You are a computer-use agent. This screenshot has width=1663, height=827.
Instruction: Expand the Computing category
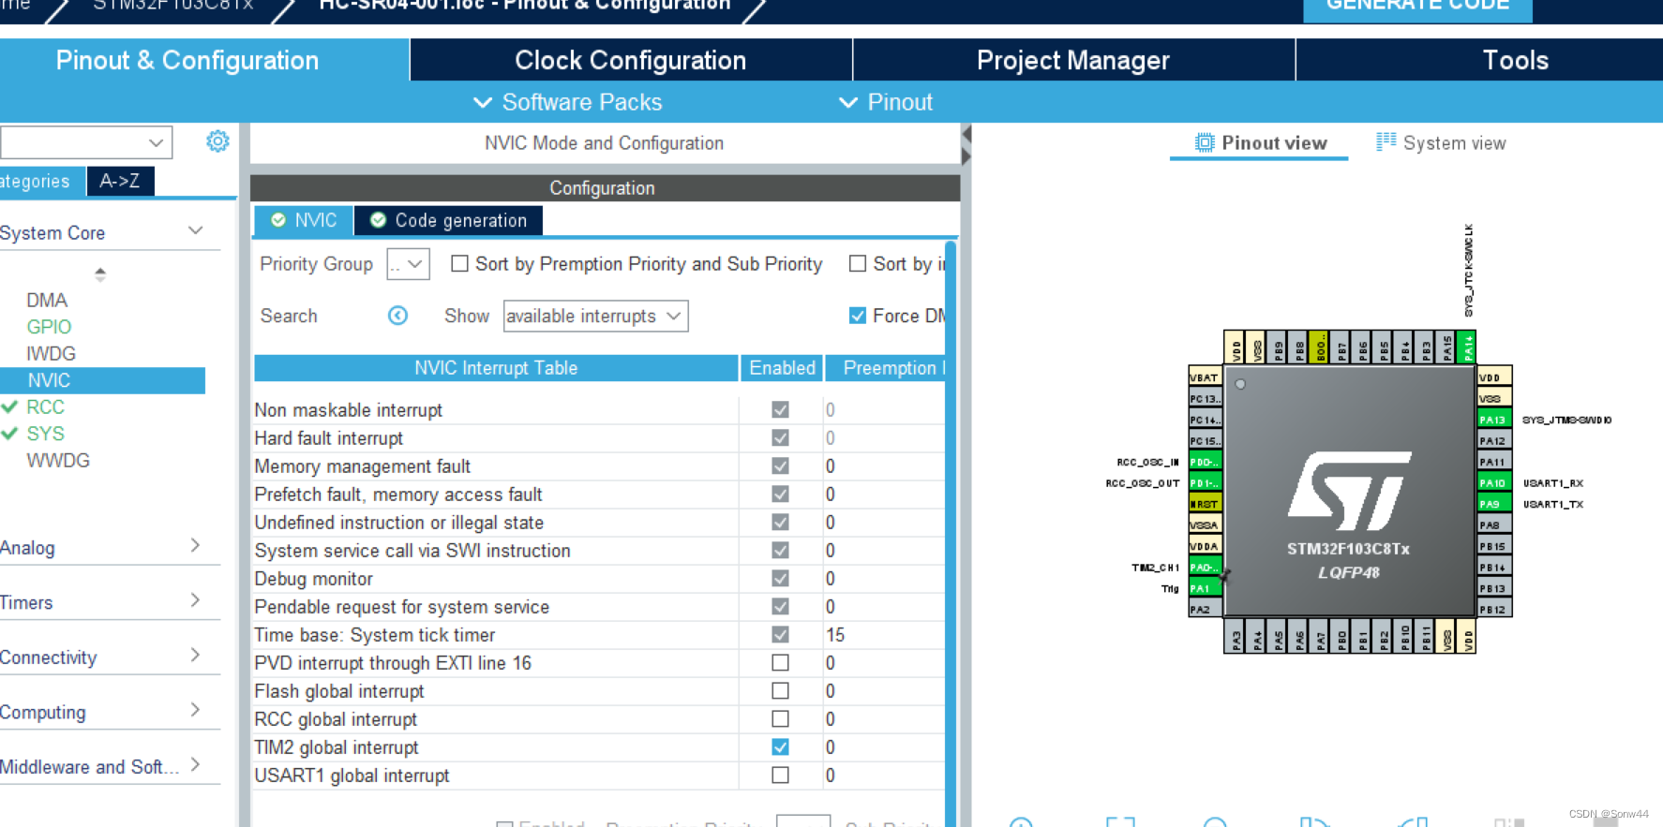click(195, 710)
